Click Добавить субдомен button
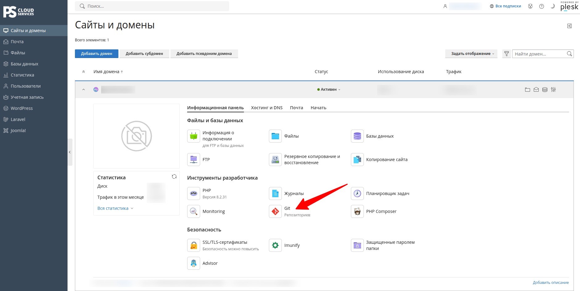 point(144,54)
